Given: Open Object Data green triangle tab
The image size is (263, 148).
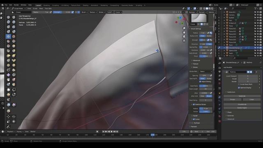Looking at the screenshot, I should coord(219,112).
